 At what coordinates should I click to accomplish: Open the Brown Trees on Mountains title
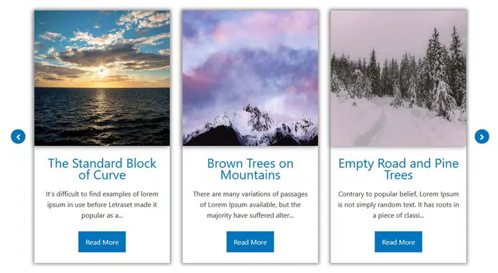tap(250, 169)
